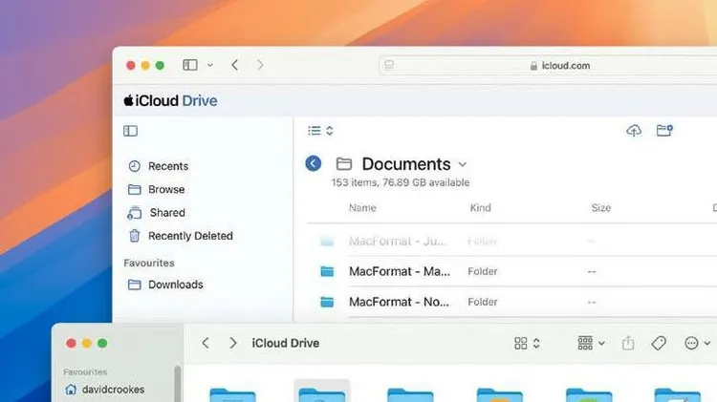Image resolution: width=717 pixels, height=402 pixels.
Task: Click the Finder tags icon
Action: (659, 343)
